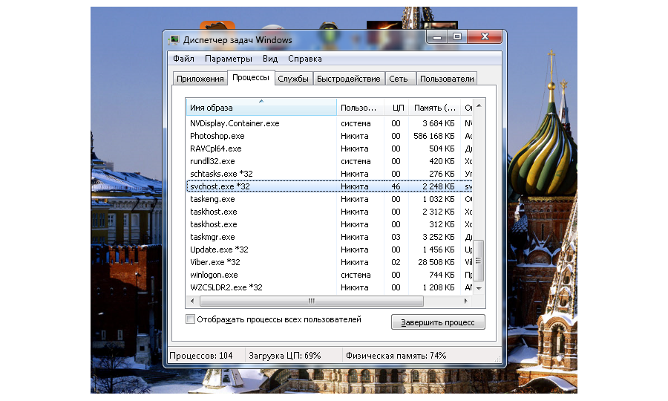Click the 586 168 КБ memory value

pyautogui.click(x=433, y=136)
